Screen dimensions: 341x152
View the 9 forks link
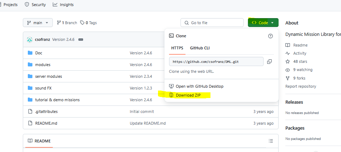coord(299,78)
